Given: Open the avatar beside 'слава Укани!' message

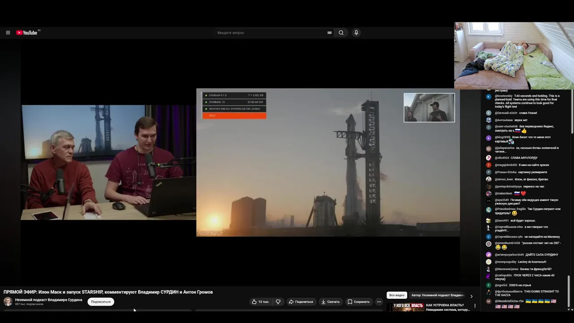Looking at the screenshot, I should [489, 113].
